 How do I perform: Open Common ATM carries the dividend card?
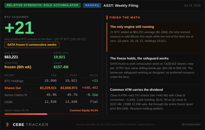154,100
